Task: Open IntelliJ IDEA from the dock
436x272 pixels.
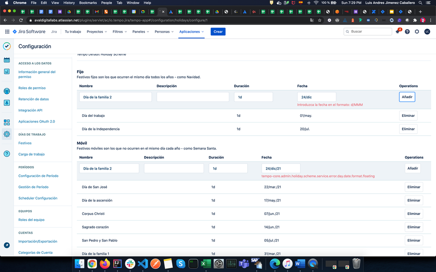Action: (x=118, y=263)
